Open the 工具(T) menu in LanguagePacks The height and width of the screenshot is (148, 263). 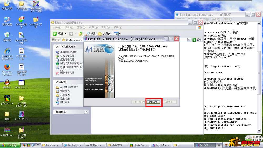pyautogui.click(x=105, y=27)
